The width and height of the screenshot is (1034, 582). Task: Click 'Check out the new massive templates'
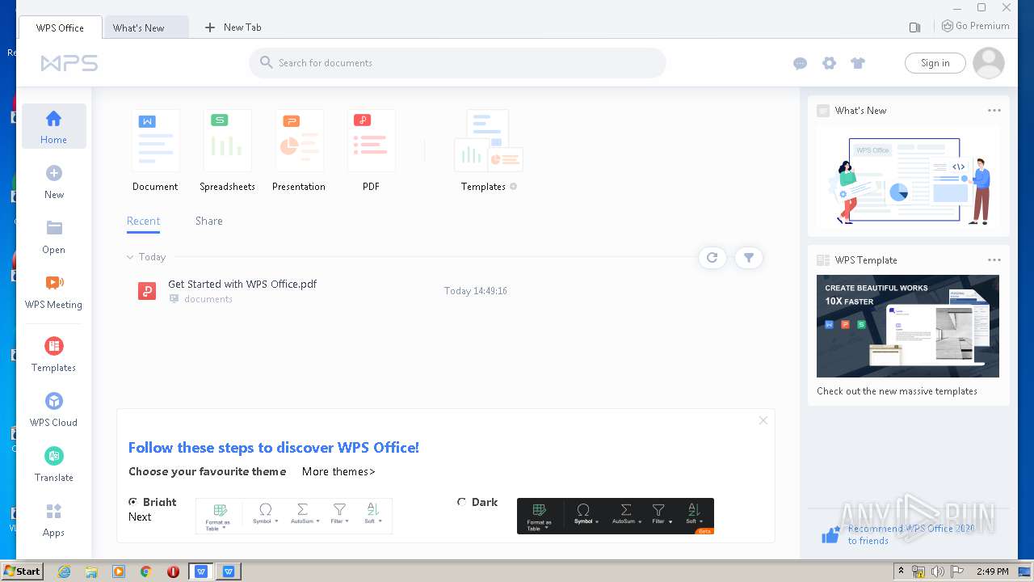[897, 391]
